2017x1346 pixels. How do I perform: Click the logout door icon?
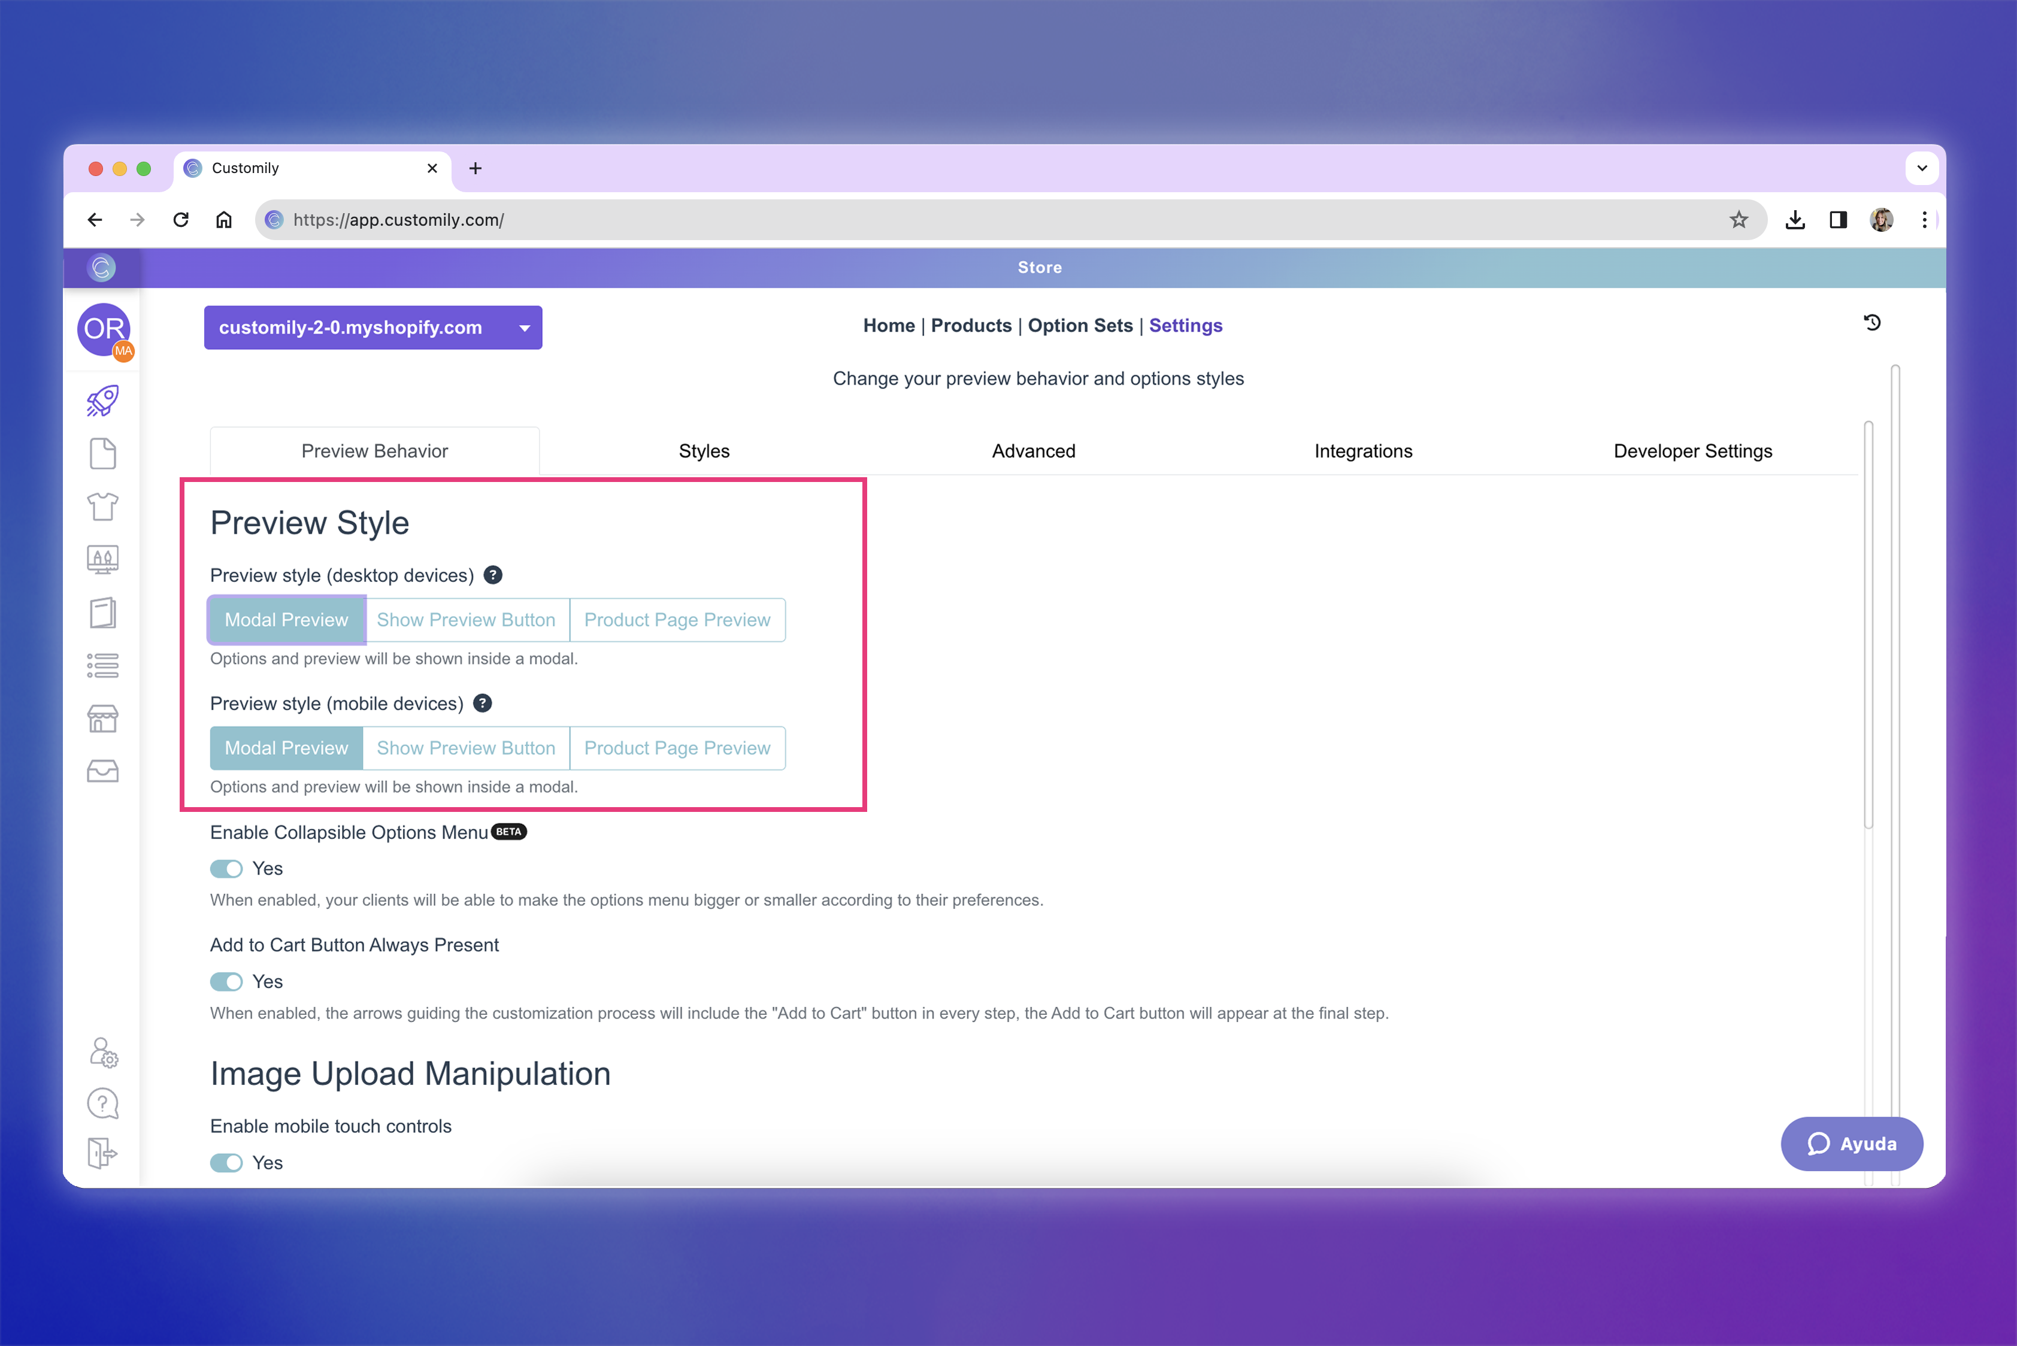[102, 1153]
